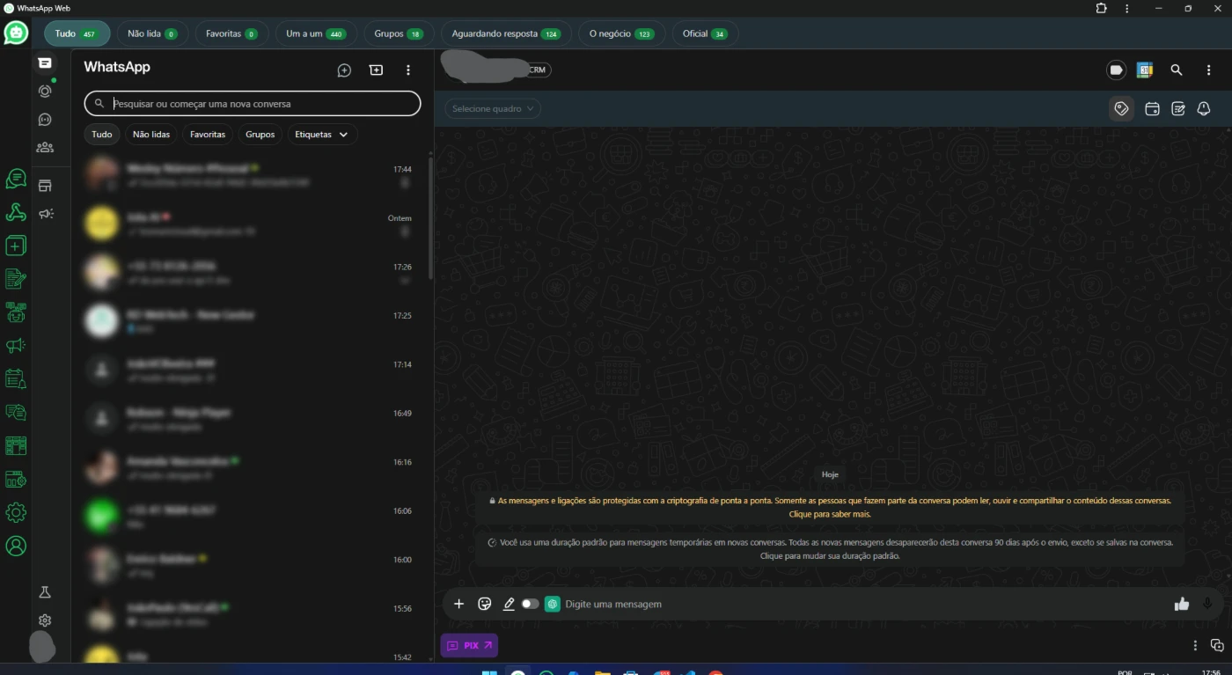
Task: Open the green user account icon
Action: coord(16,546)
